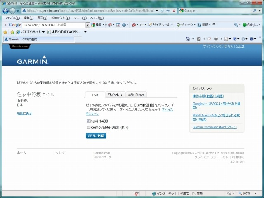
Task: Click the ヘルプ link in page header
Action: click(x=240, y=46)
